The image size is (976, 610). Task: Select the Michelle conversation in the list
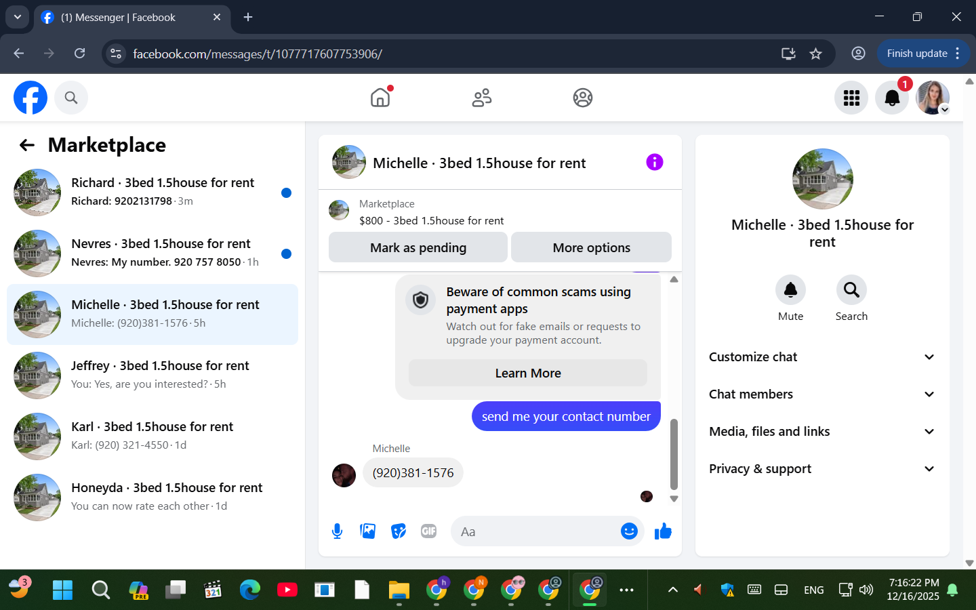click(152, 314)
